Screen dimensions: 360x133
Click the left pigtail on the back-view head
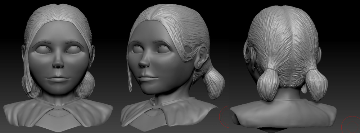(x=268, y=85)
